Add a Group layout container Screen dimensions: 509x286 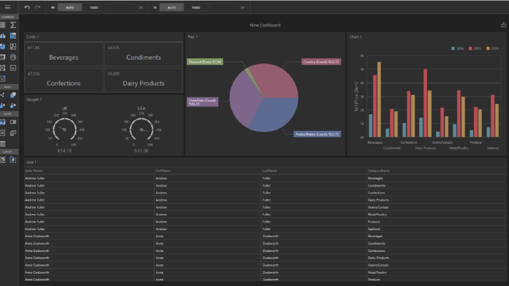coord(3,160)
